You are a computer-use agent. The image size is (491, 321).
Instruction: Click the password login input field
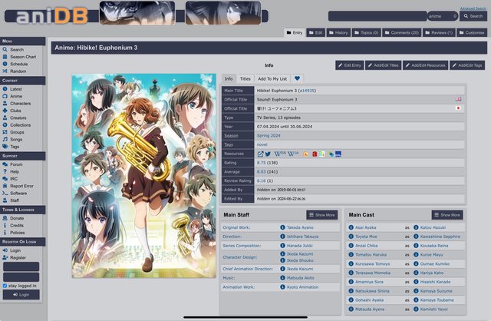point(21,277)
